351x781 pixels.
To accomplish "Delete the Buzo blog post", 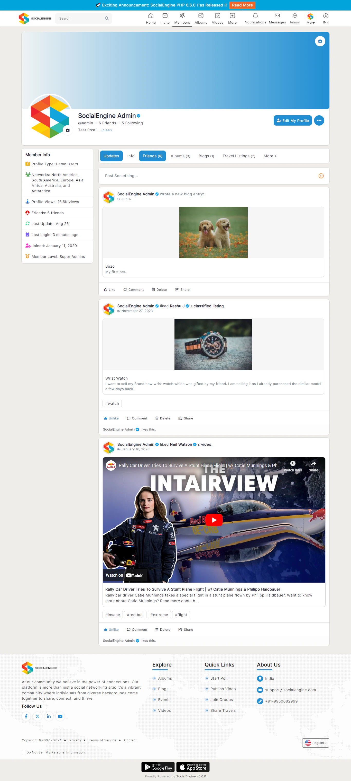I will (x=159, y=289).
